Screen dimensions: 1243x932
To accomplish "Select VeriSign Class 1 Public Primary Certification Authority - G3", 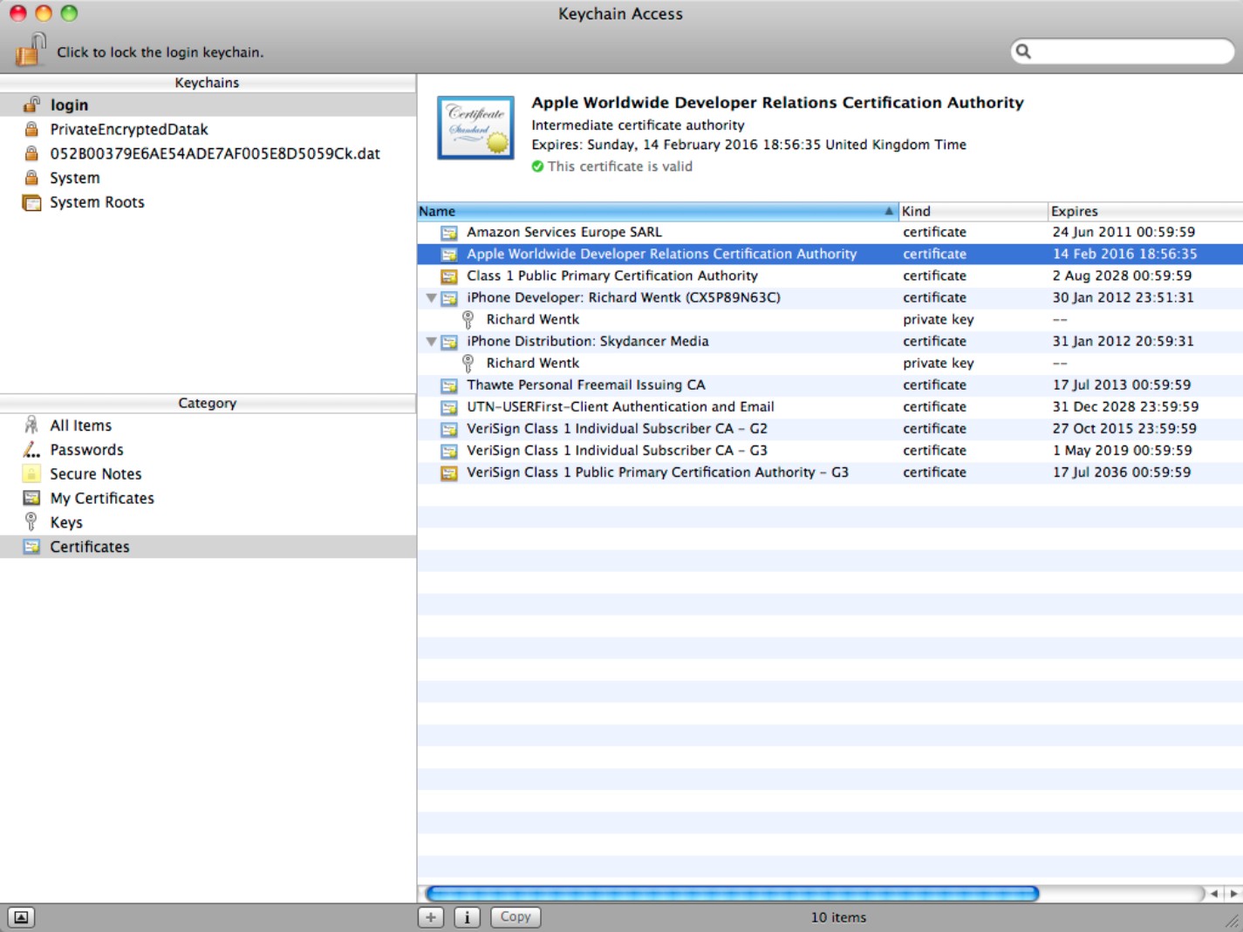I will 830,472.
